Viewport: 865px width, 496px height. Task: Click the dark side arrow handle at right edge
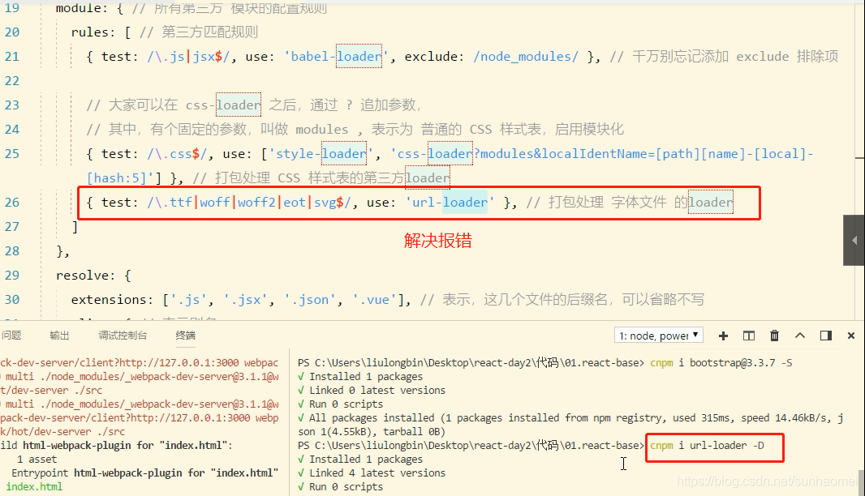point(854,240)
